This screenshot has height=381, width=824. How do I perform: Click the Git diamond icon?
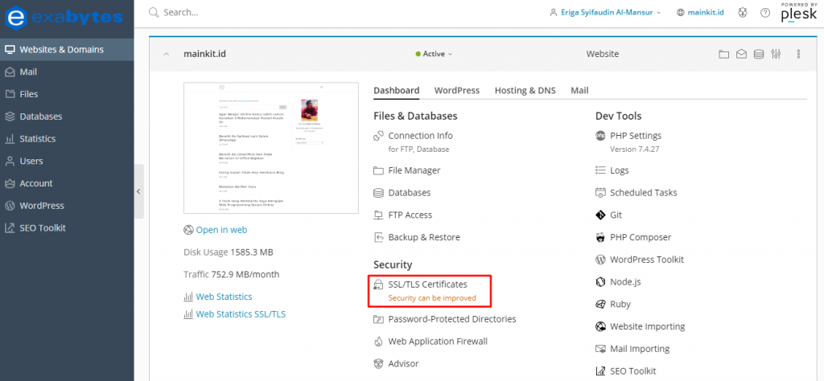(x=600, y=215)
